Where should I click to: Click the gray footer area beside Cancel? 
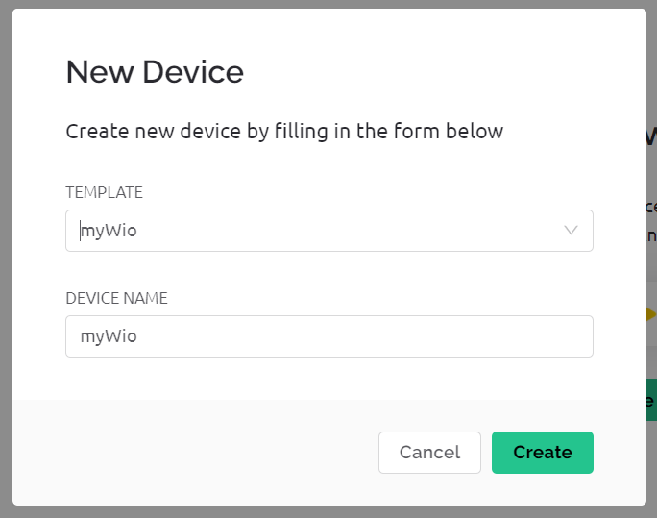click(193, 453)
